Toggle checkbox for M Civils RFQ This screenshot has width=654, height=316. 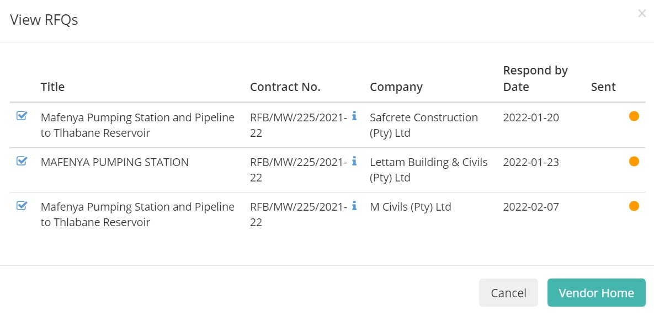[x=22, y=205]
